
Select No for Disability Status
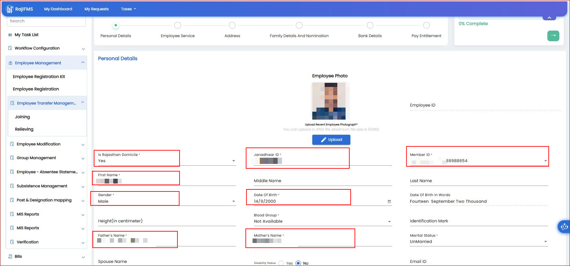click(298, 263)
